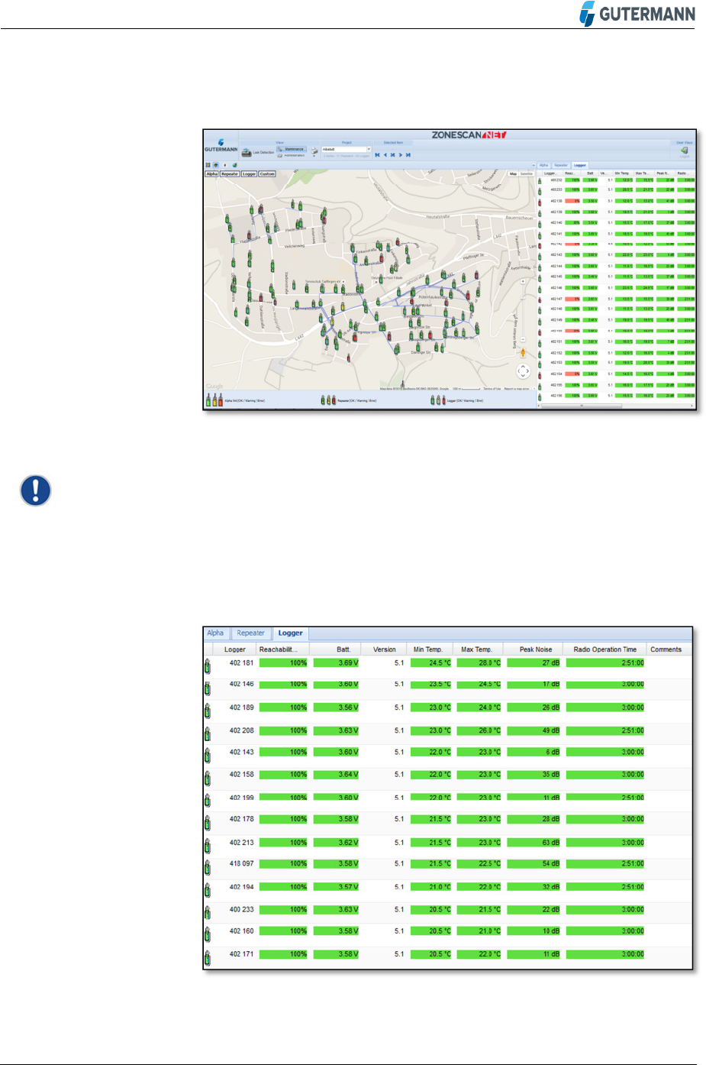The width and height of the screenshot is (706, 1065).
Task: Go to next selected item arrow
Action: pyautogui.click(x=400, y=155)
